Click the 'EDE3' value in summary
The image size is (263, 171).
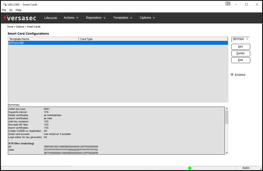46,109
